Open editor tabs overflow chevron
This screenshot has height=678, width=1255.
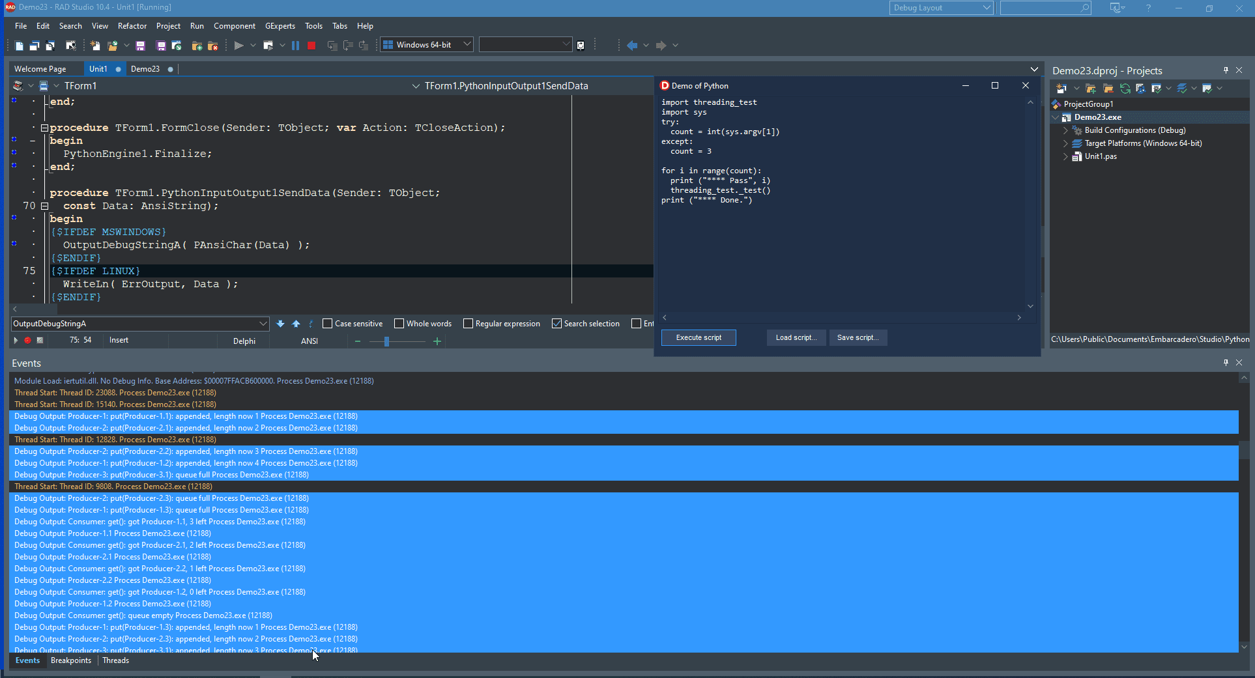click(1034, 69)
